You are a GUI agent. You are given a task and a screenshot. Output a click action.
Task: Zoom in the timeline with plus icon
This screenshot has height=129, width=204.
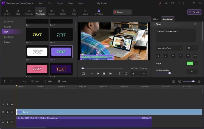coord(199,81)
